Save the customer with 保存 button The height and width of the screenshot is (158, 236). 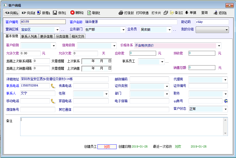[x=59, y=13]
